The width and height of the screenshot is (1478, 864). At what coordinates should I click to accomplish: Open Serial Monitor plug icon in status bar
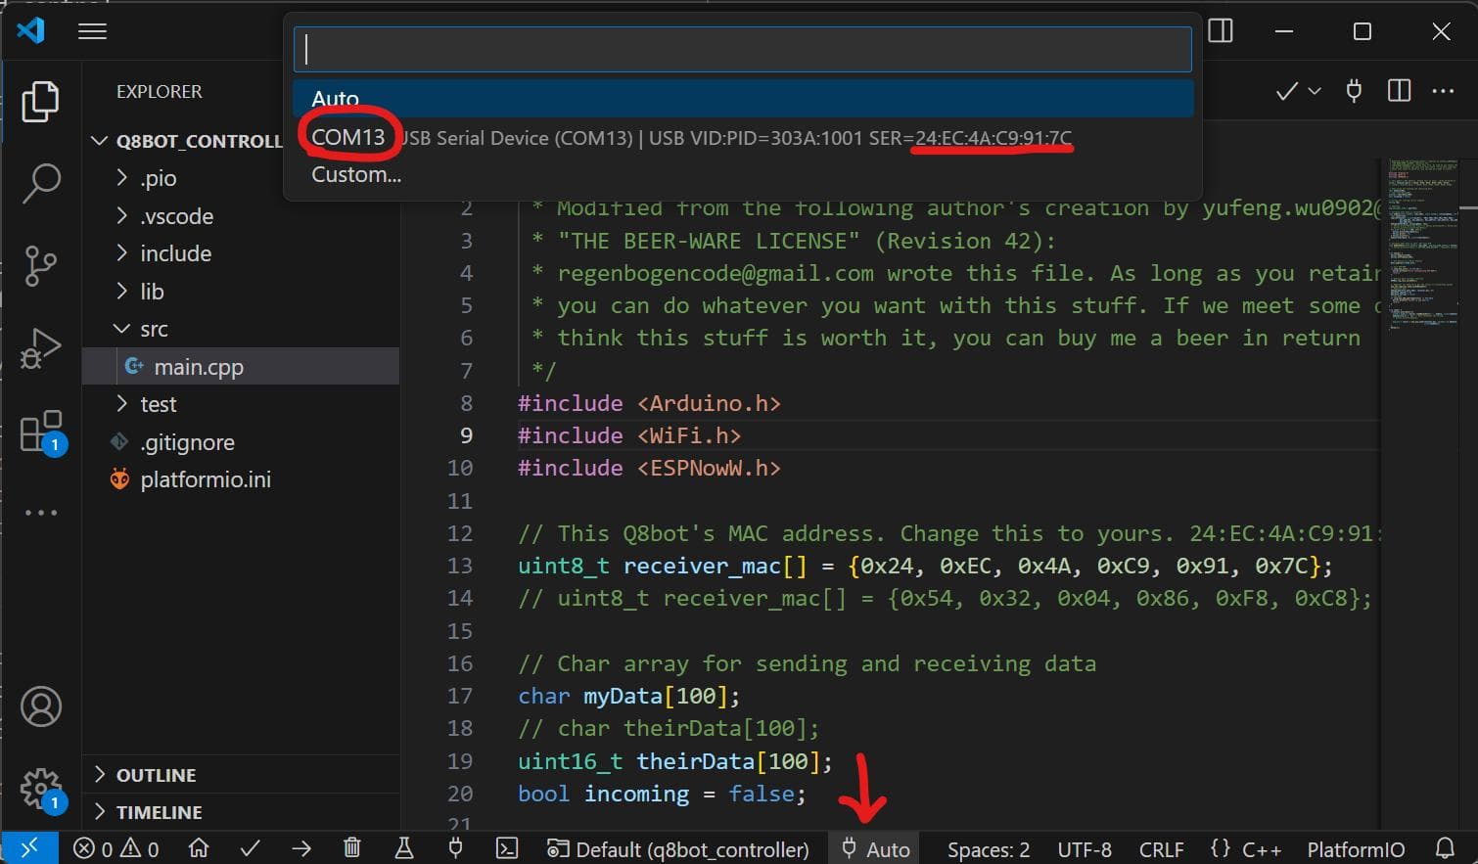pyautogui.click(x=455, y=847)
